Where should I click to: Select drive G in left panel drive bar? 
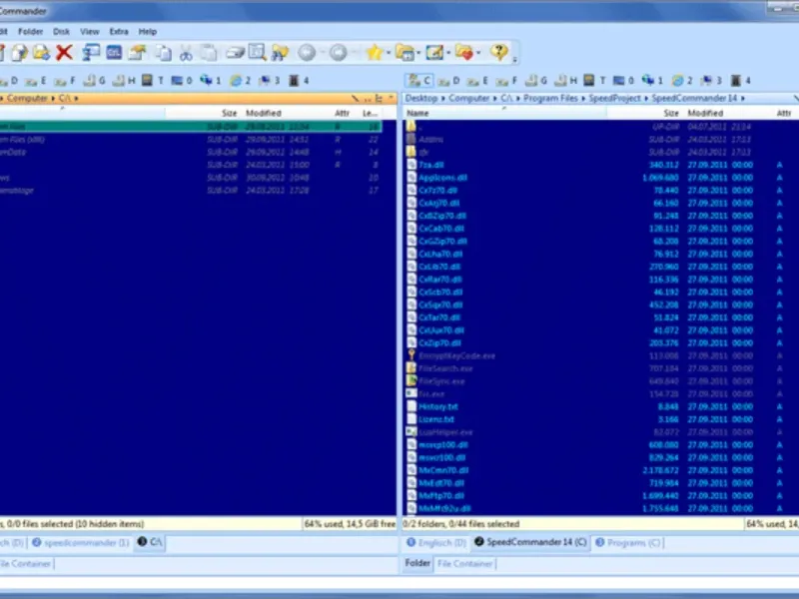[94, 81]
